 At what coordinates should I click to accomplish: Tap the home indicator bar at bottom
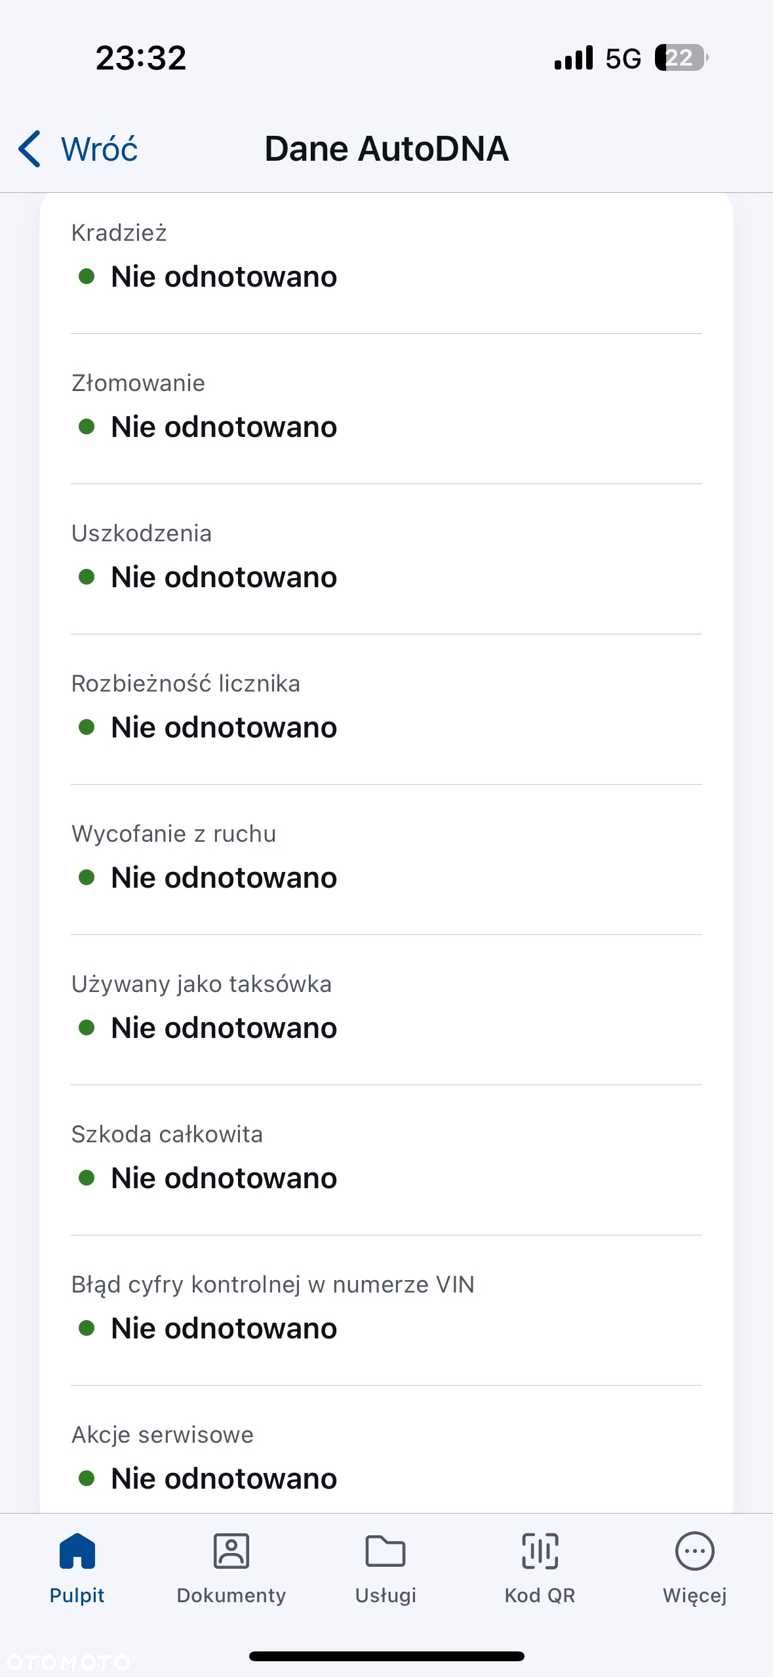(x=387, y=1656)
